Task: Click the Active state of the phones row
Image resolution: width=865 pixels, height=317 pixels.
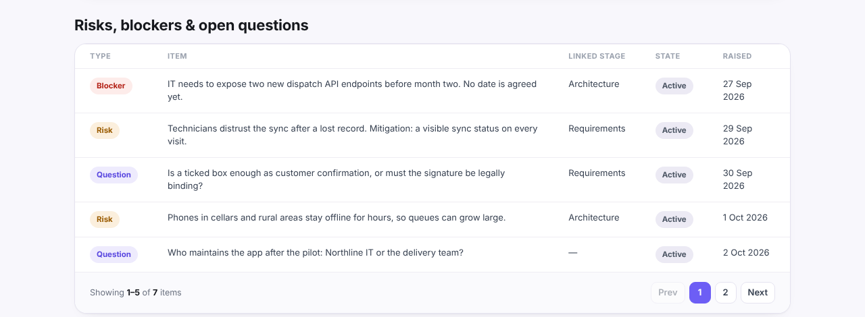Action: pos(674,219)
